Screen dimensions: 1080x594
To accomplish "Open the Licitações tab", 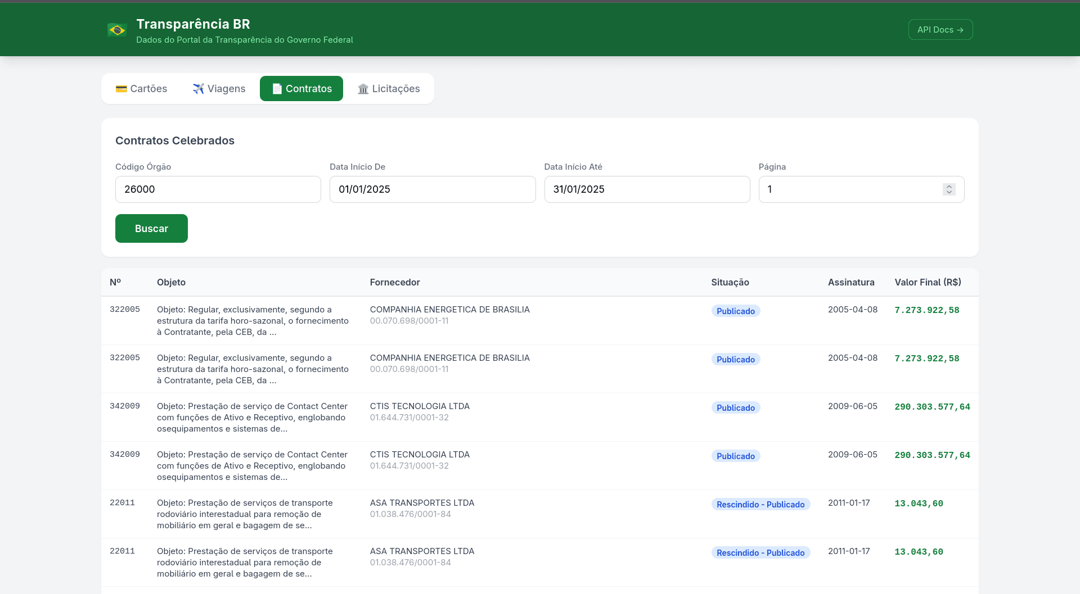I will [389, 89].
